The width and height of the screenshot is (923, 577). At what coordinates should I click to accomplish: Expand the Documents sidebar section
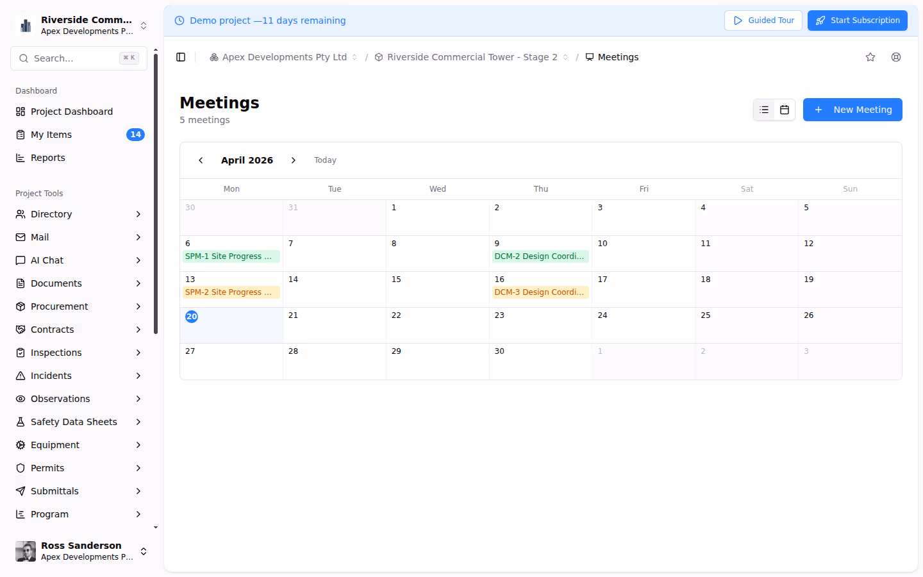click(138, 283)
